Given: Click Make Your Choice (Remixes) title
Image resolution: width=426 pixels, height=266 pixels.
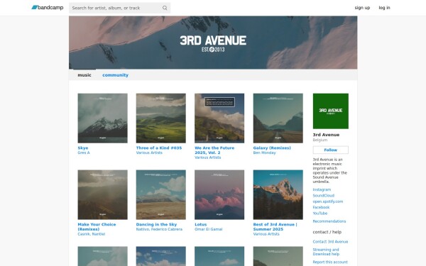Looking at the screenshot, I should [x=97, y=227].
